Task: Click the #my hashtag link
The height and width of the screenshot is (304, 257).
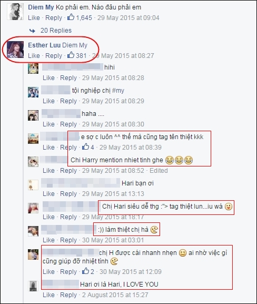Action: pos(118,91)
